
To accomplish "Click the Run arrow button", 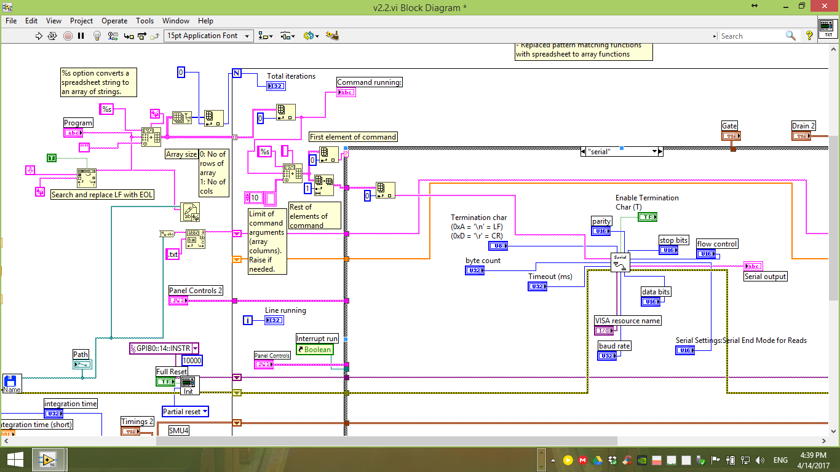I will click(39, 36).
